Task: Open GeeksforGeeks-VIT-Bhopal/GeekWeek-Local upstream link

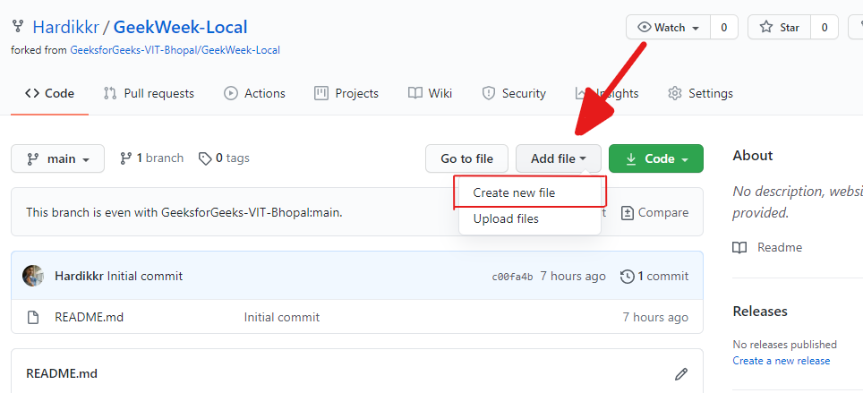Action: pyautogui.click(x=175, y=50)
